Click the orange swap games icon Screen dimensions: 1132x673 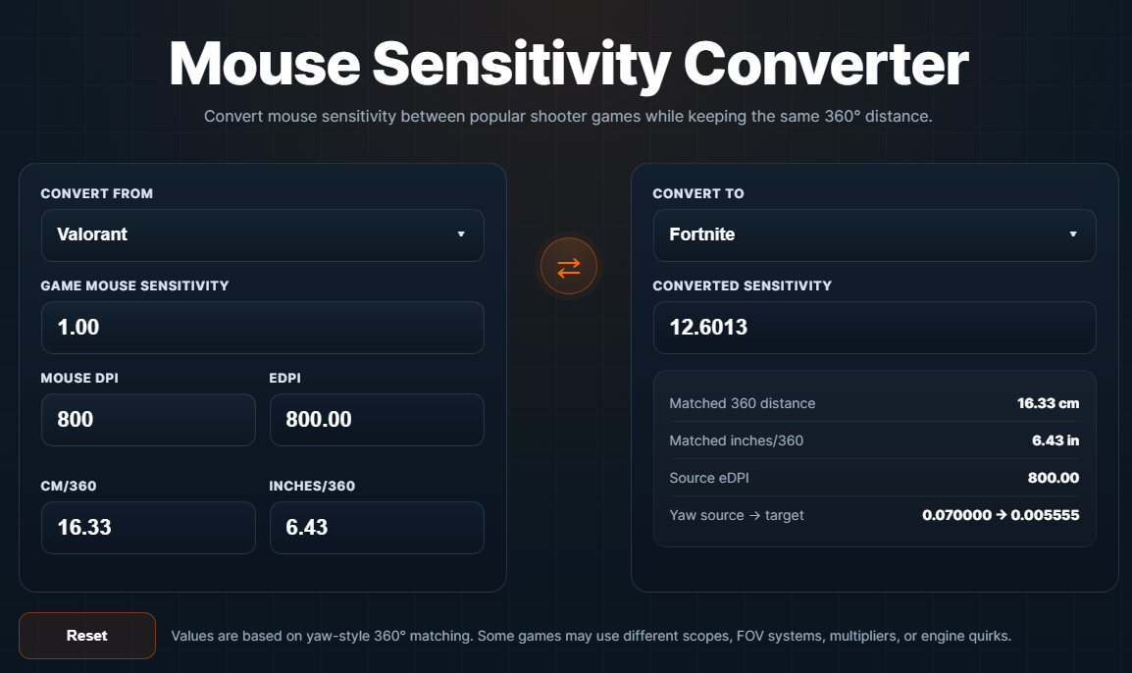[x=569, y=267]
